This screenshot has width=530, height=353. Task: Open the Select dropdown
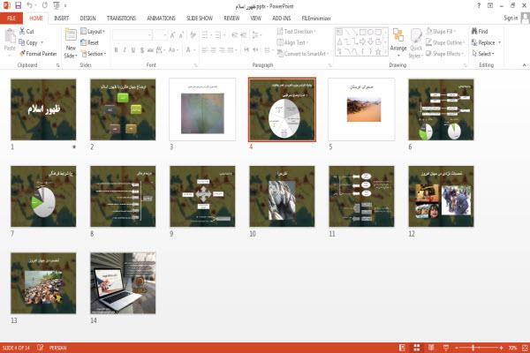click(483, 54)
